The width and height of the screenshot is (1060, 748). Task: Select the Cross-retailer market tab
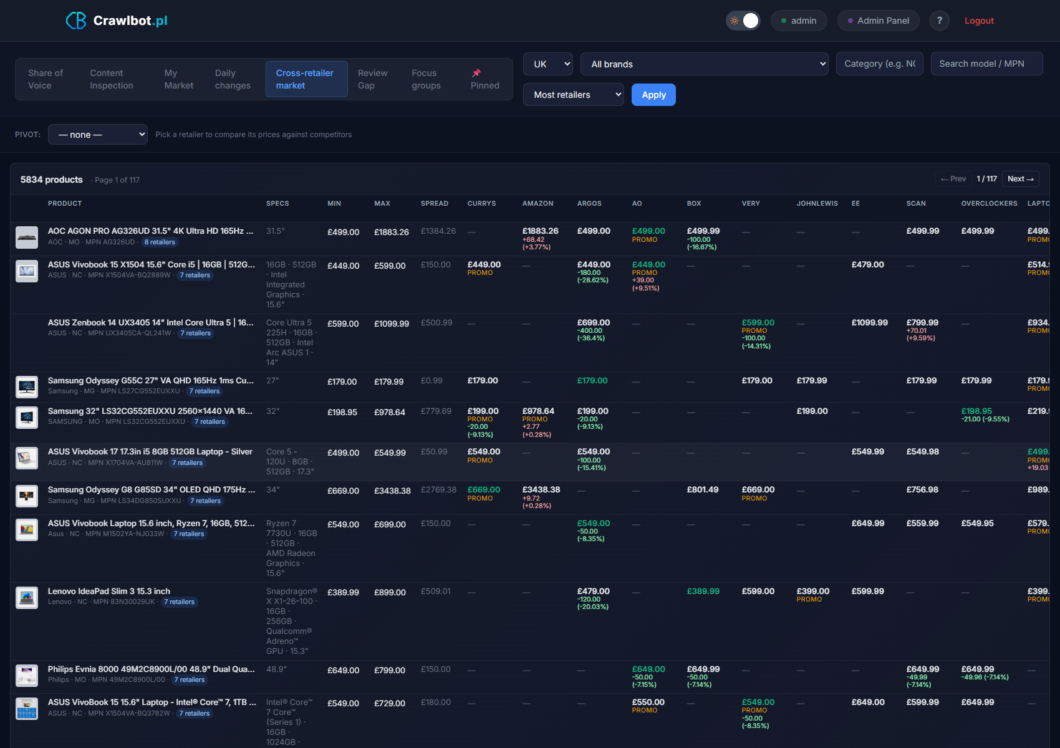pyautogui.click(x=306, y=79)
